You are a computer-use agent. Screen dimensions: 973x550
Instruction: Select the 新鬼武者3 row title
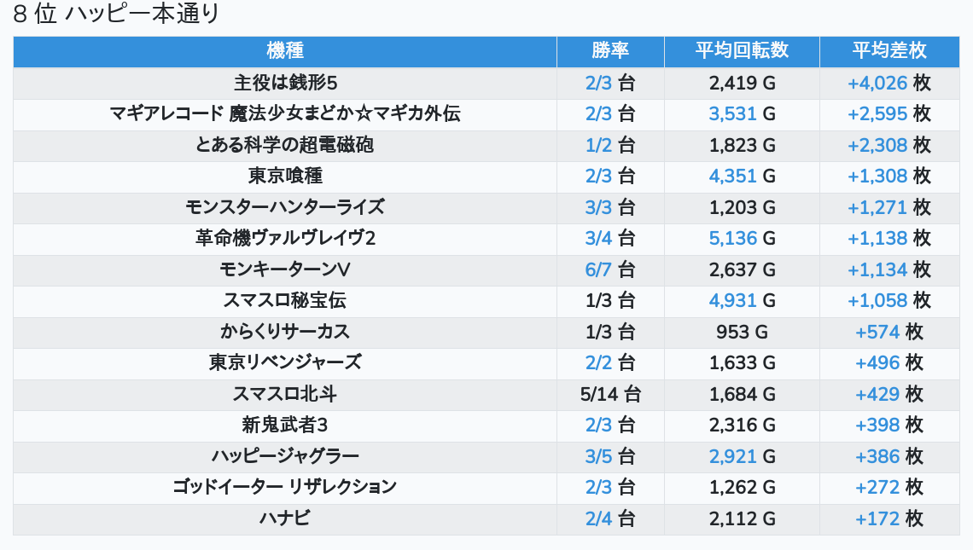tap(285, 425)
